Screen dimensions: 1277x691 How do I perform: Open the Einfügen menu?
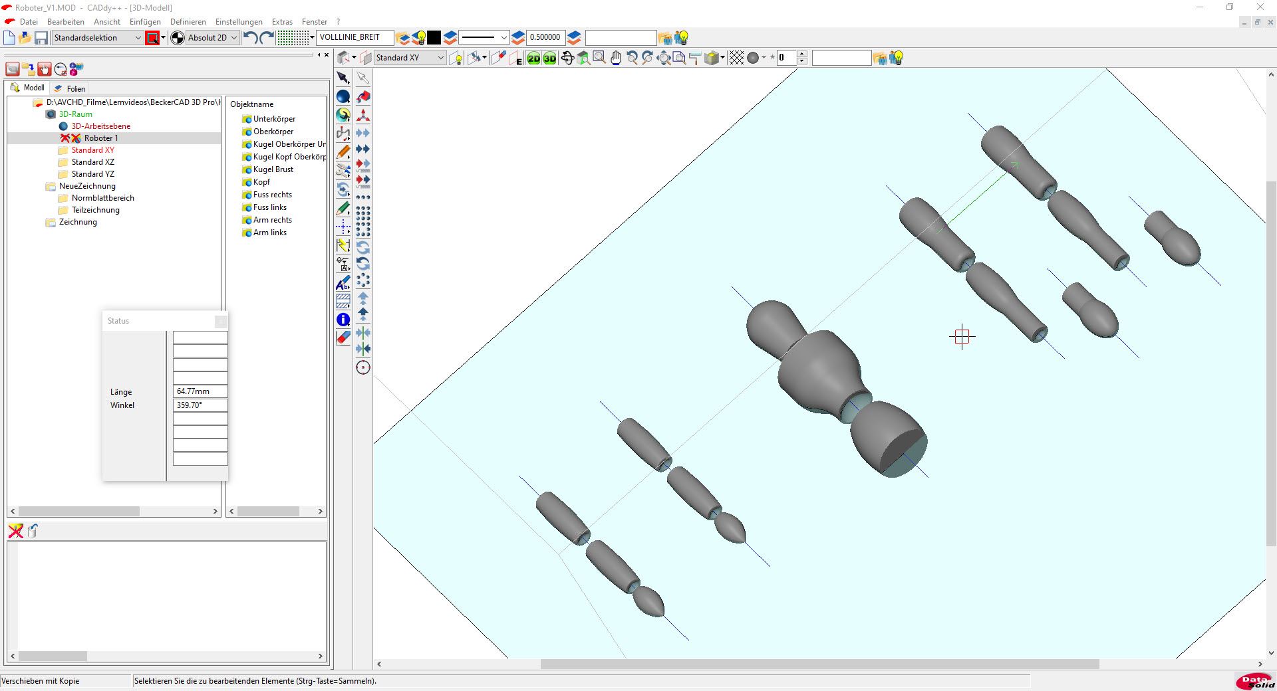click(145, 22)
